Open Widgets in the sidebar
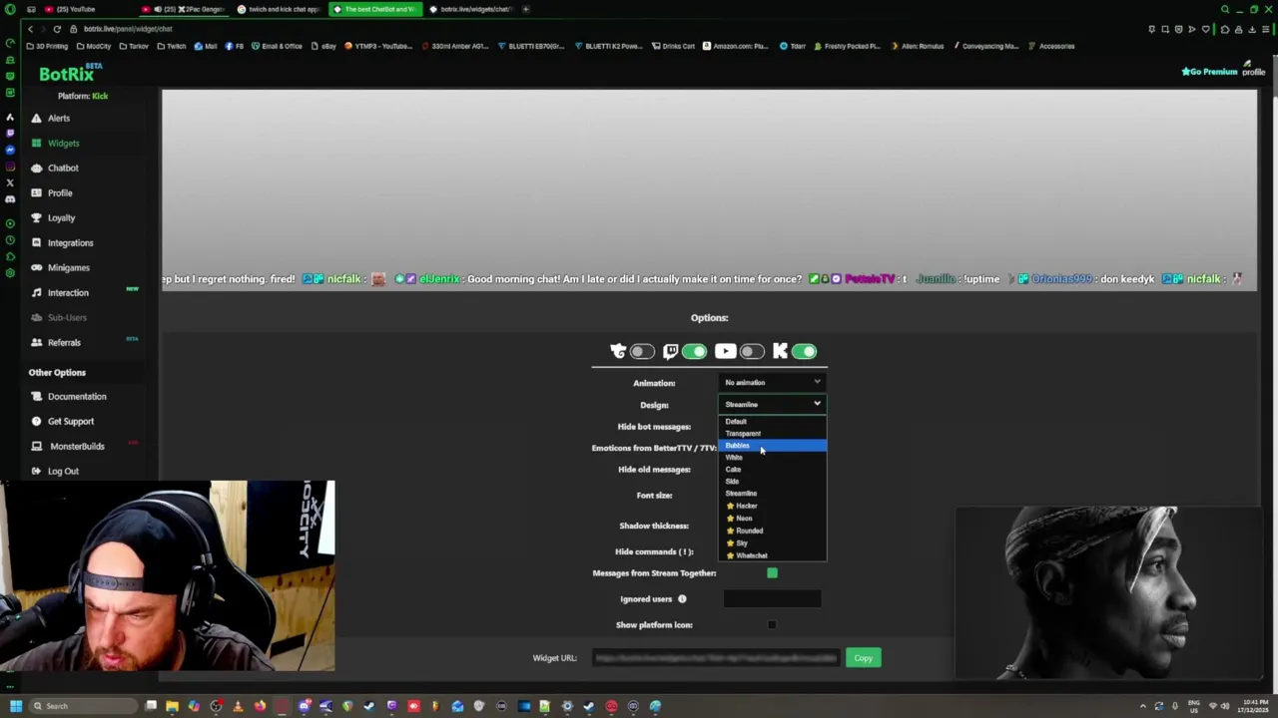 coord(63,143)
